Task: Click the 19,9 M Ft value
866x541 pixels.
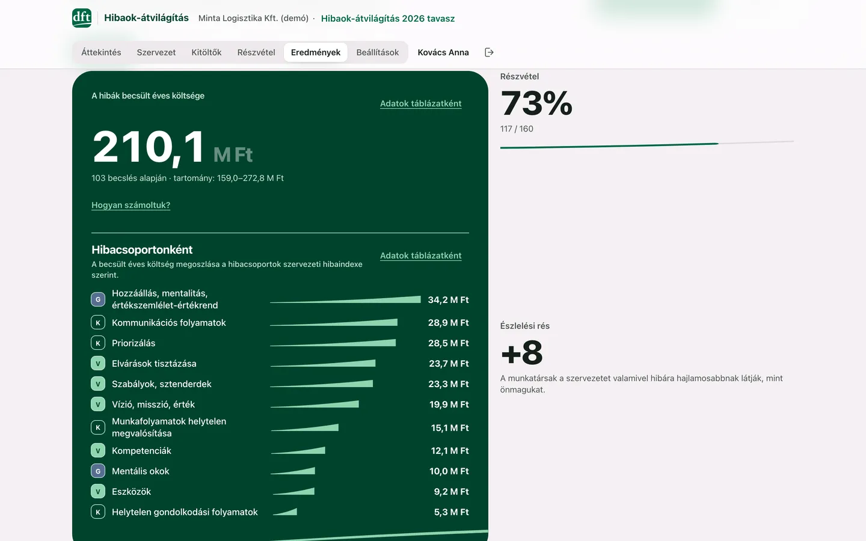Action: 449,405
